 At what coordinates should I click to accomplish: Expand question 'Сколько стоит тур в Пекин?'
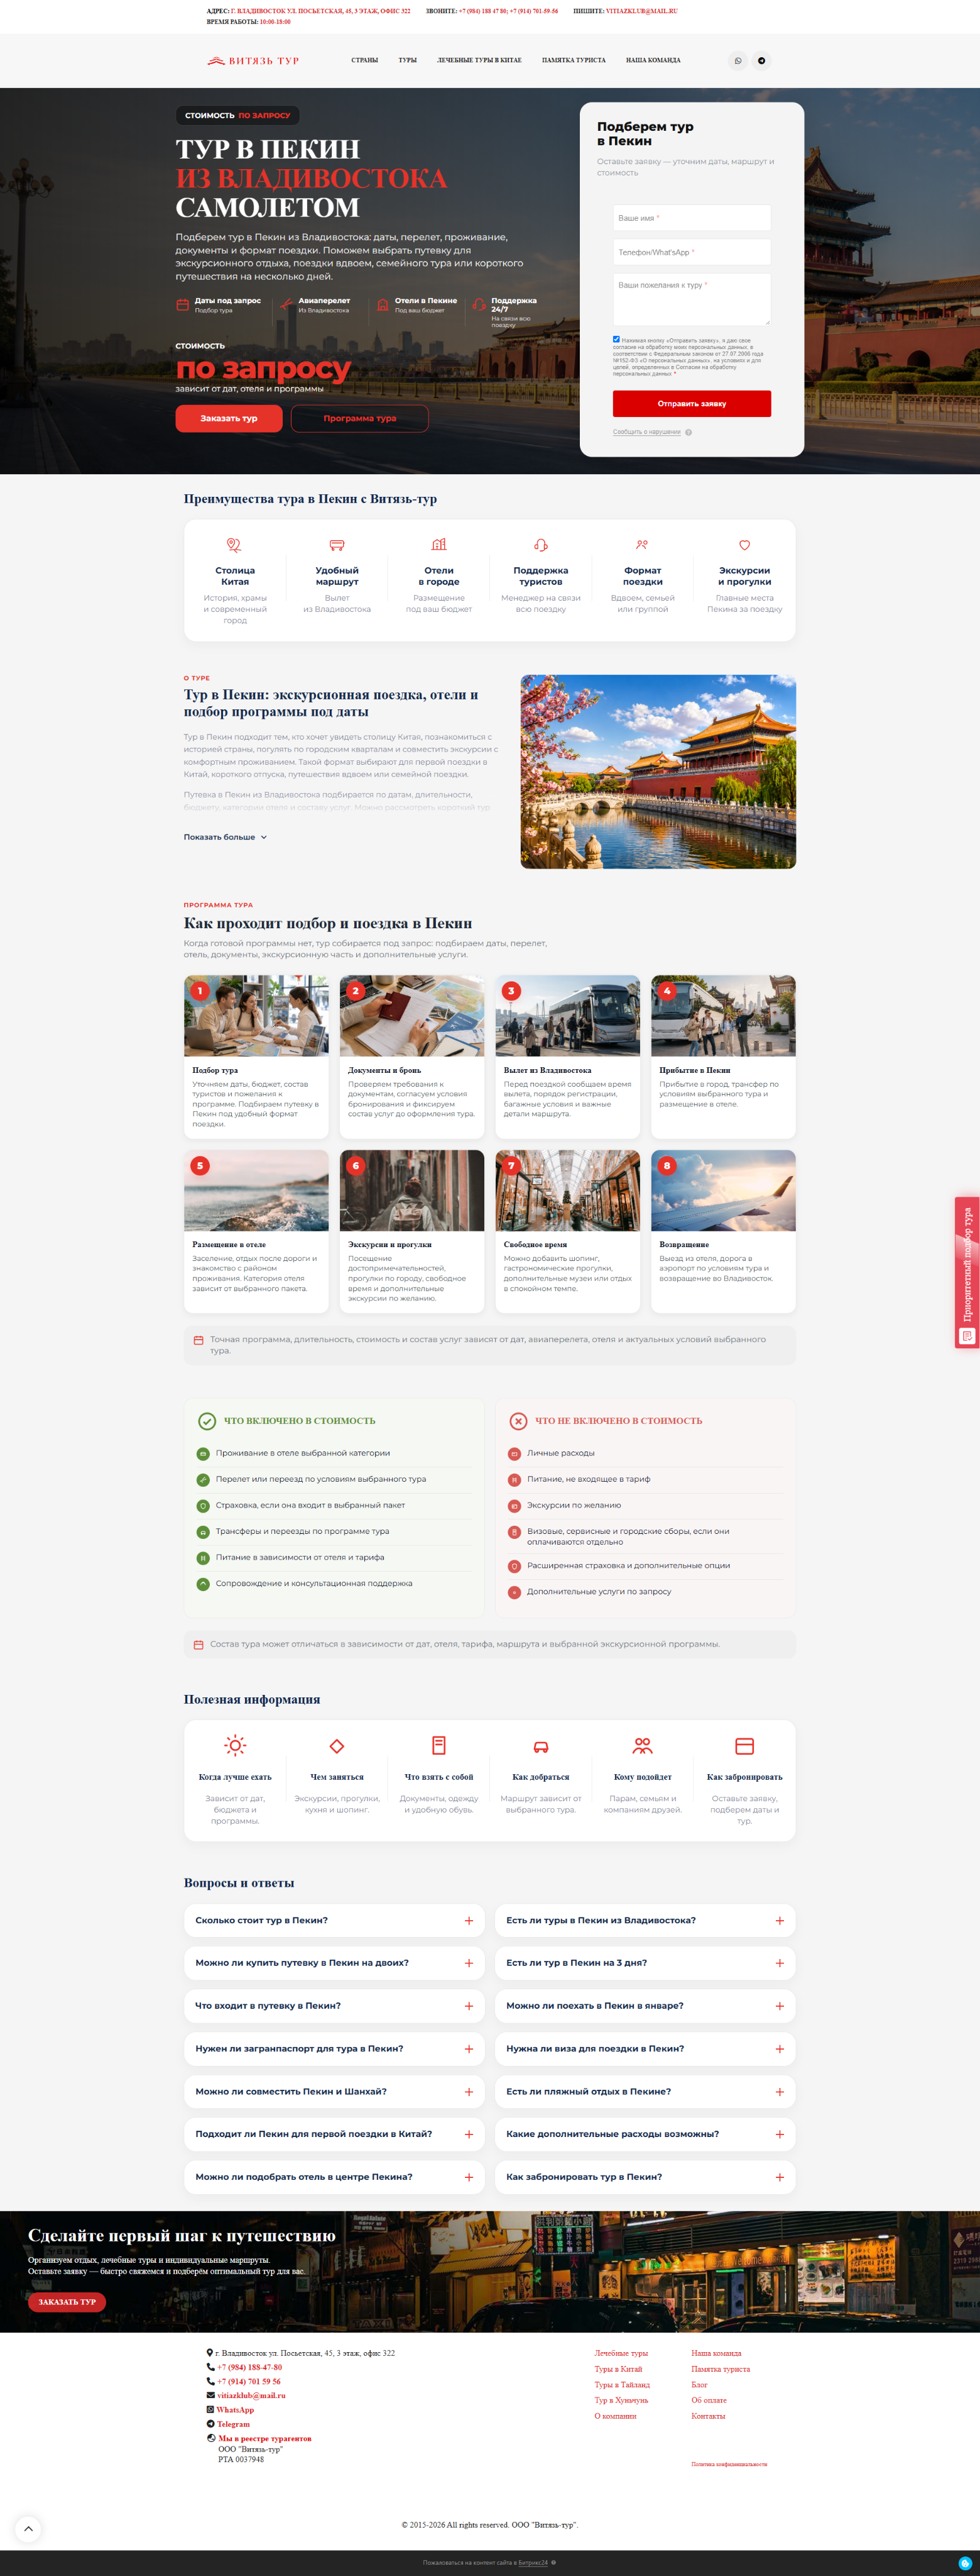pos(335,1921)
